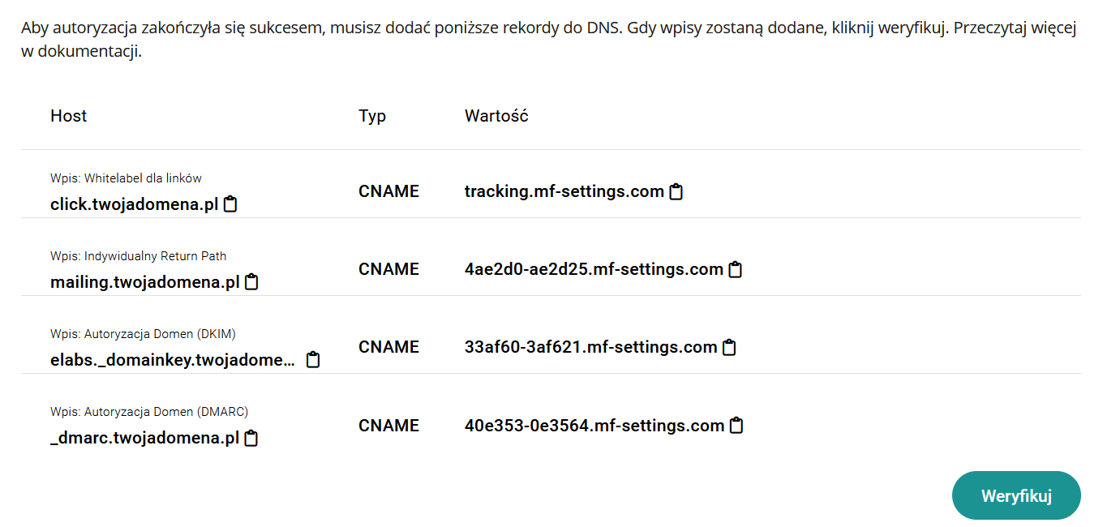Copy 33af60-3af621.mf-settings.com value
This screenshot has width=1103, height=527.
click(729, 348)
